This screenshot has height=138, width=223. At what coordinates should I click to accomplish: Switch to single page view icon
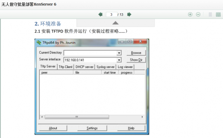pos(210,14)
